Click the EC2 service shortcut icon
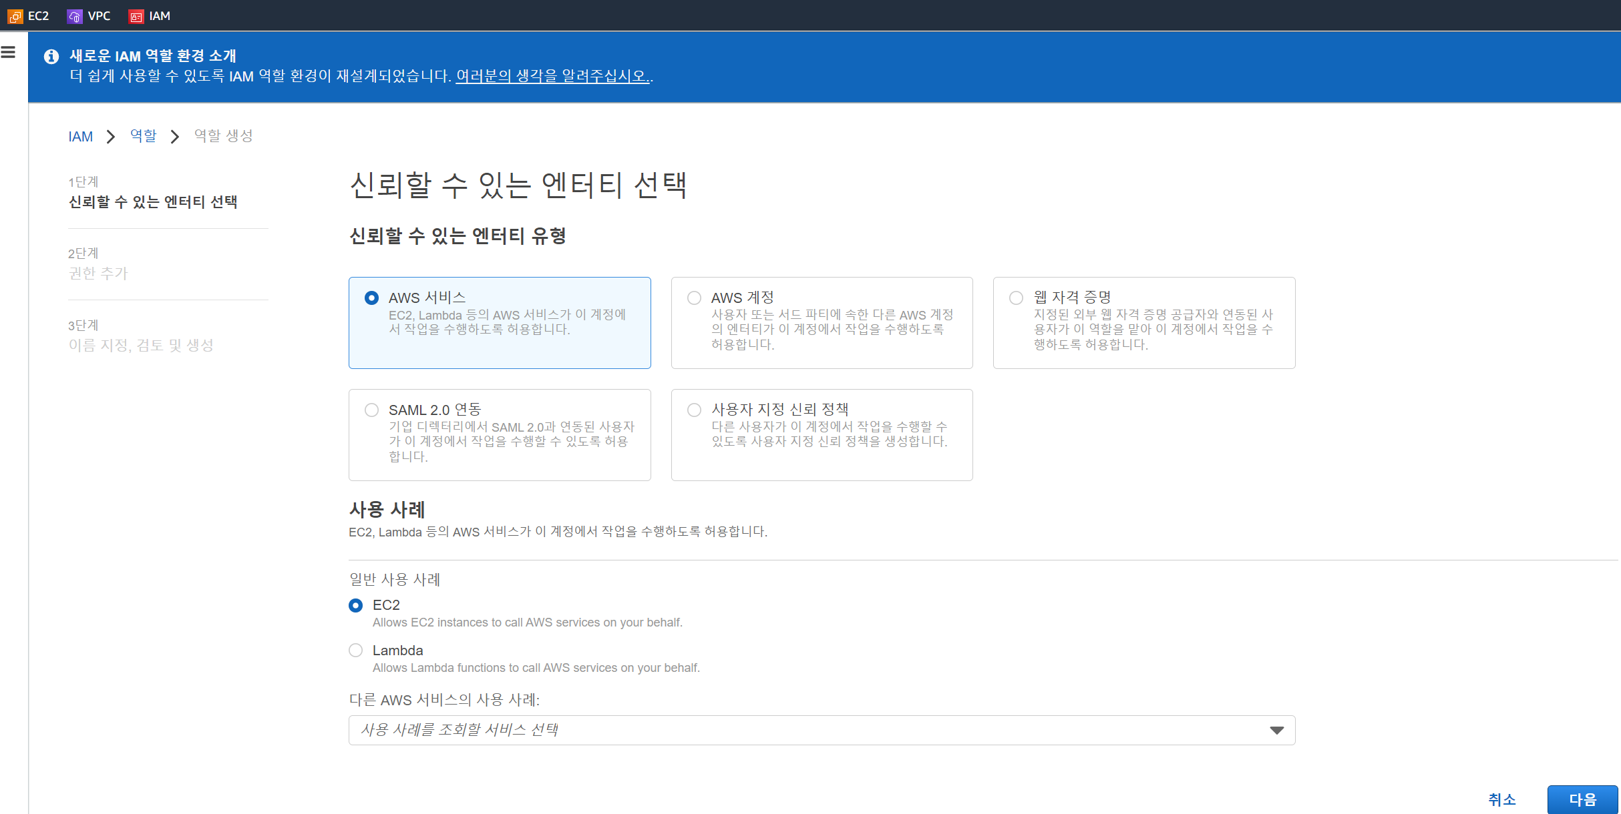 pyautogui.click(x=15, y=16)
